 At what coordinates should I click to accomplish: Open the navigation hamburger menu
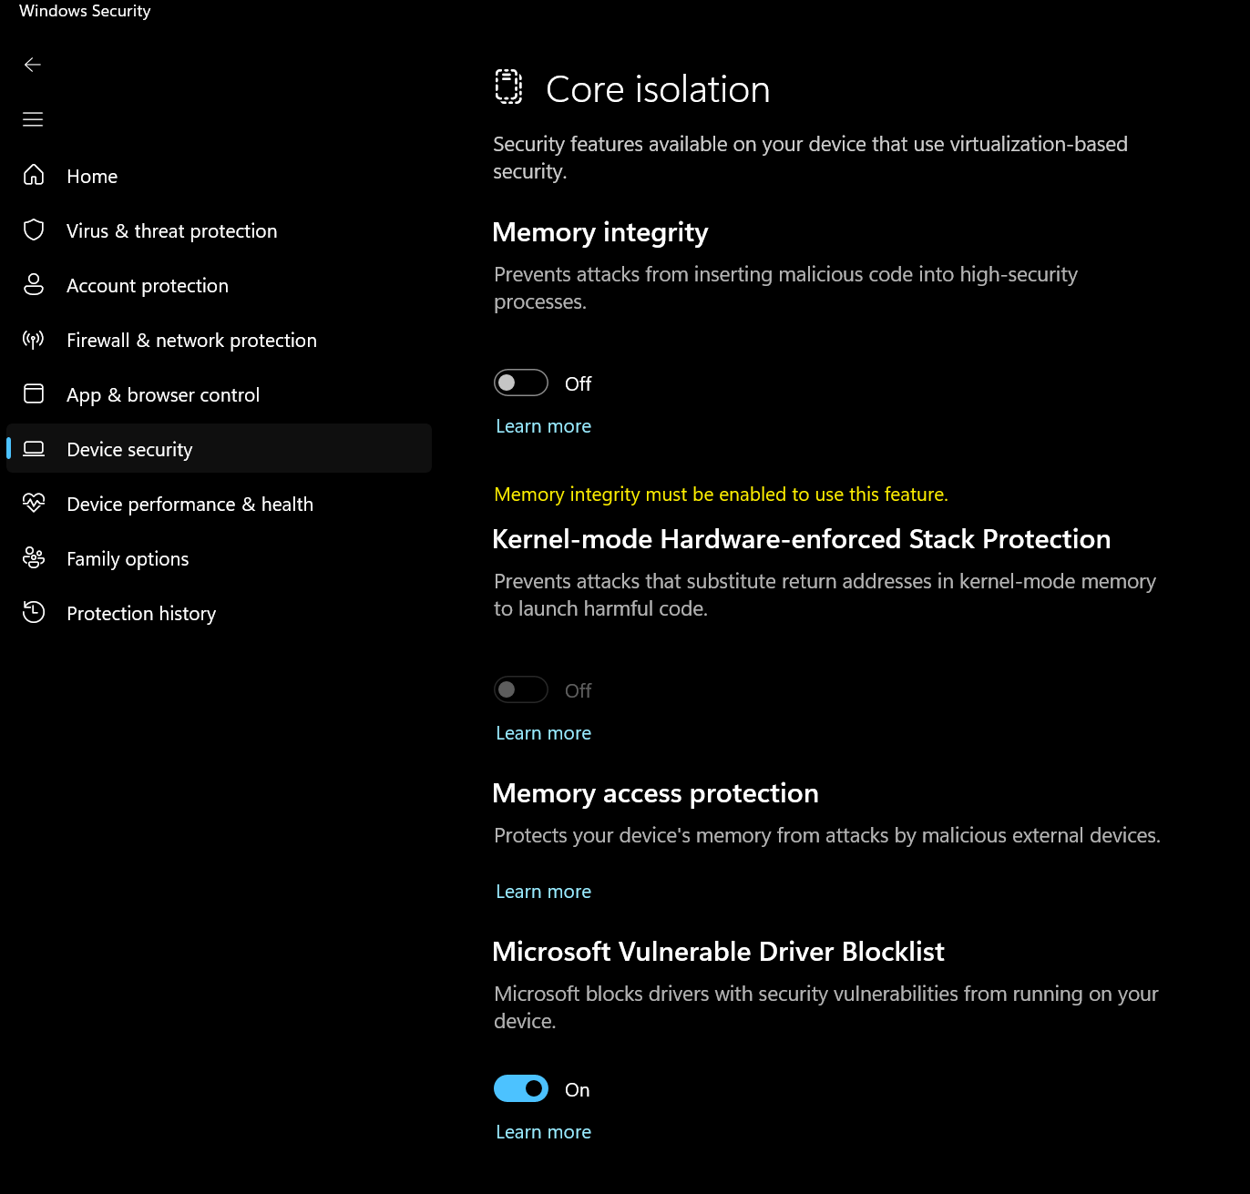point(33,119)
